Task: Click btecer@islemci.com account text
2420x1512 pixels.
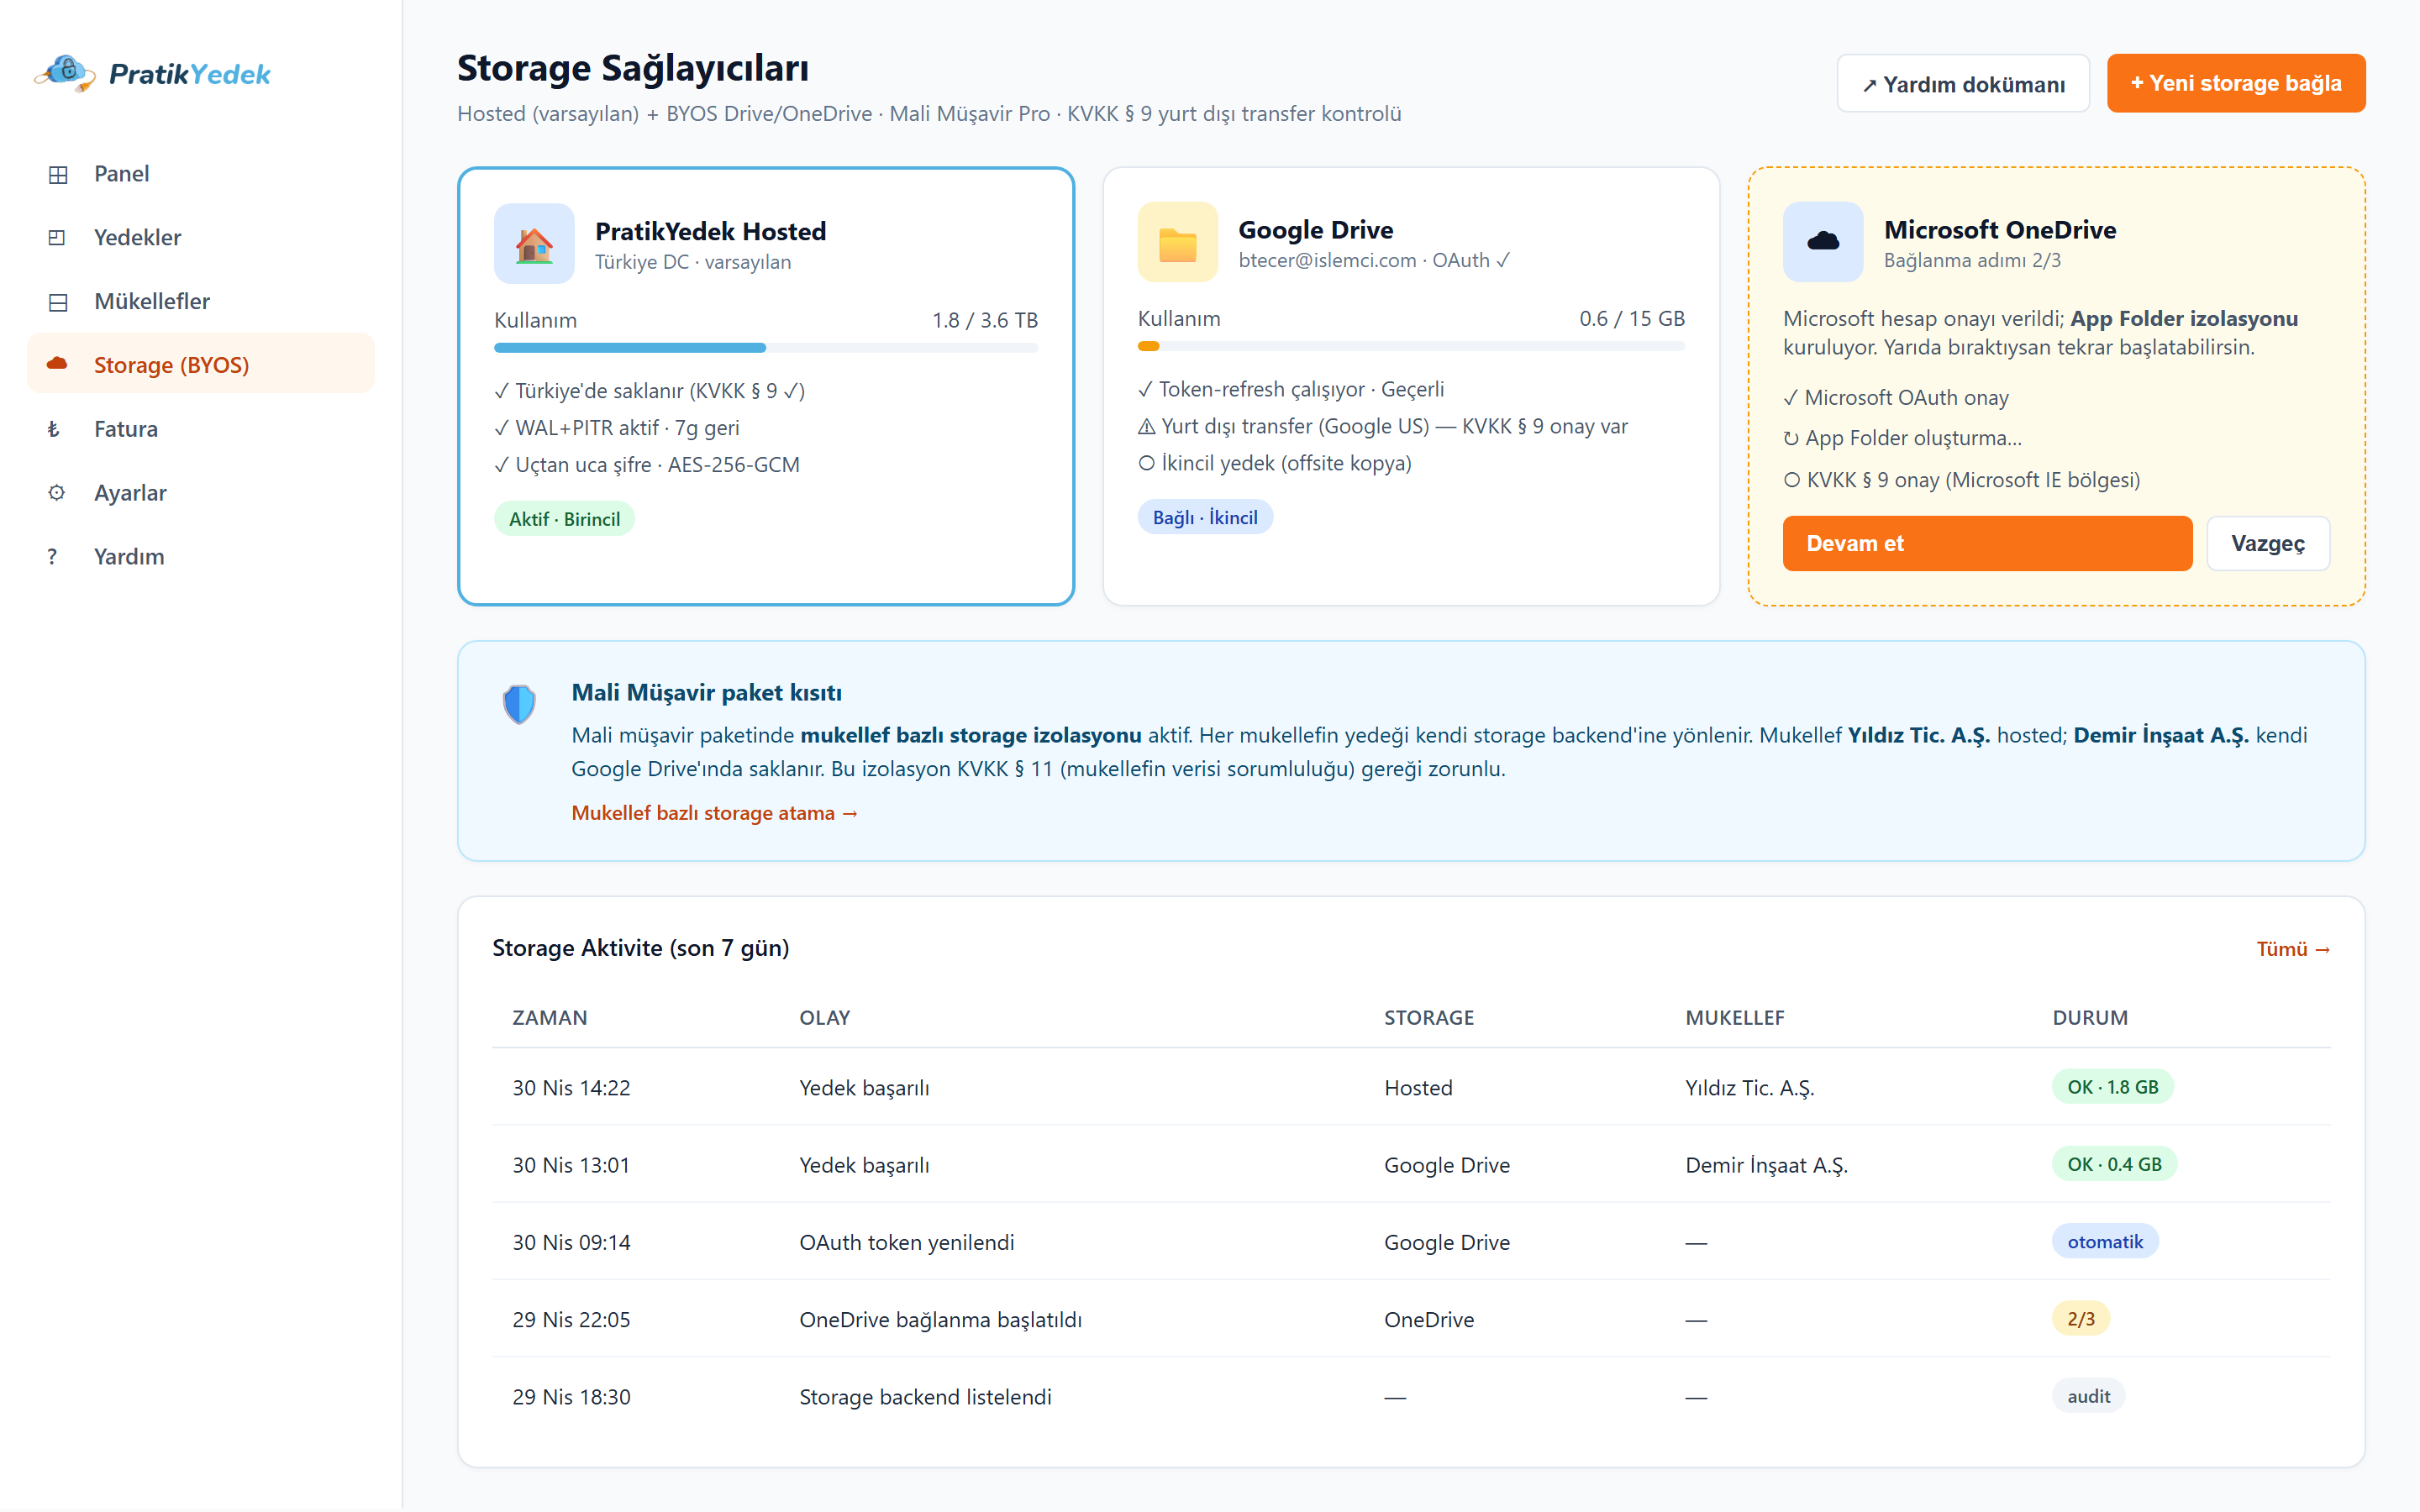Action: [x=1327, y=260]
